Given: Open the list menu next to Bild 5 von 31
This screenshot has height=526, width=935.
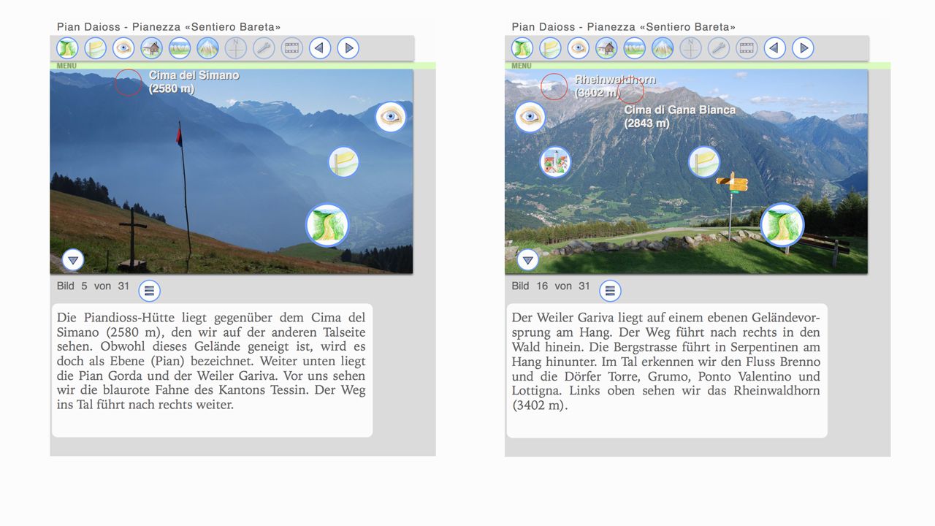Looking at the screenshot, I should tap(149, 291).
